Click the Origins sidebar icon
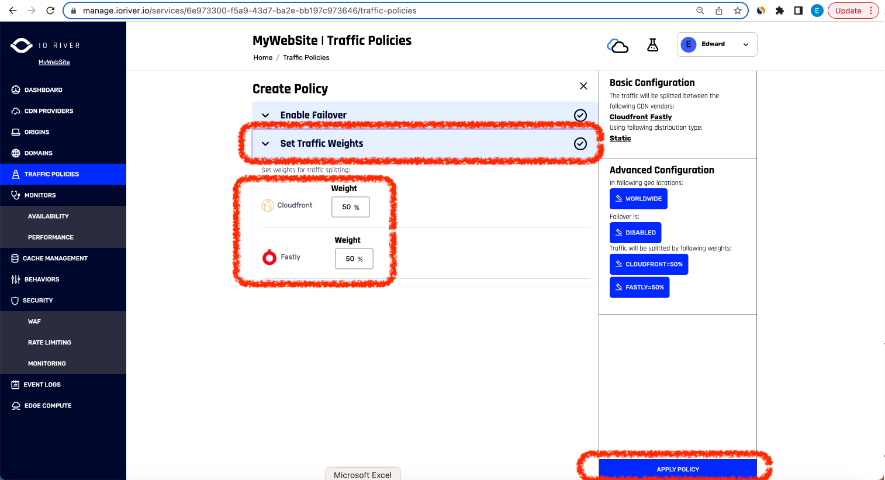The height and width of the screenshot is (480, 885). pyautogui.click(x=16, y=132)
